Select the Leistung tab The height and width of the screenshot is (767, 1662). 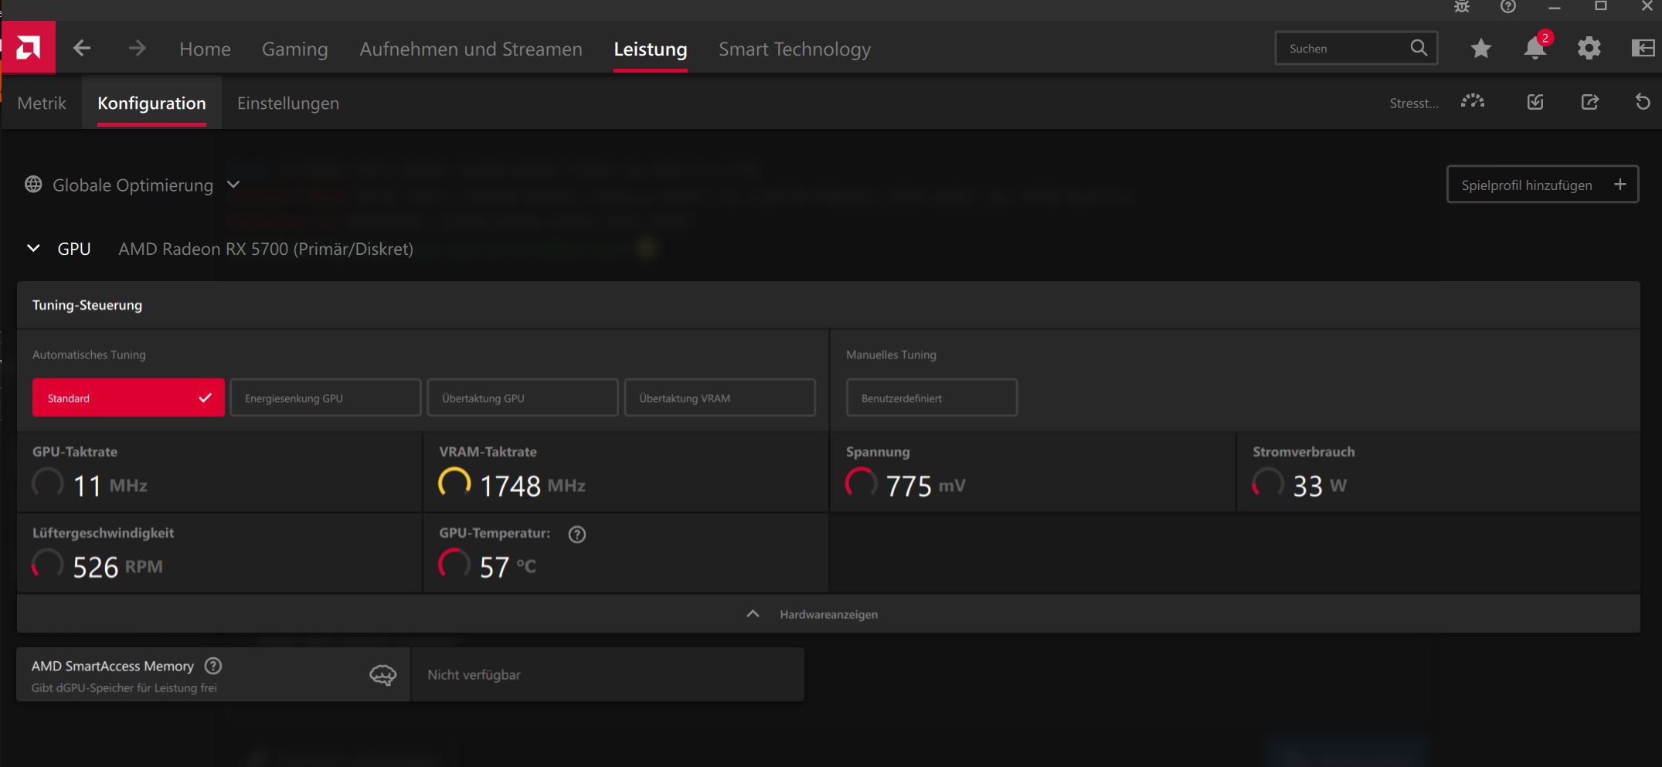click(651, 49)
